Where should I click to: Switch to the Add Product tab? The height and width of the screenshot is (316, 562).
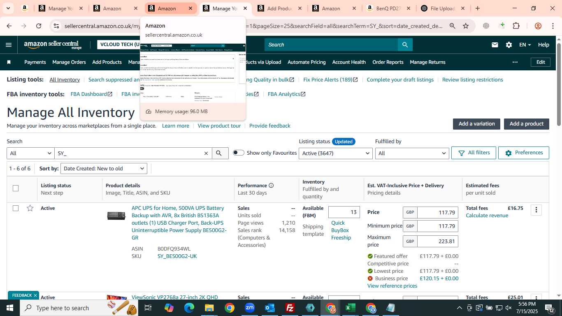pos(280,8)
